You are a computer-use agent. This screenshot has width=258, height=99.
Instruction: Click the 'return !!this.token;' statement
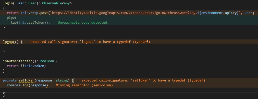click(x=27, y=66)
